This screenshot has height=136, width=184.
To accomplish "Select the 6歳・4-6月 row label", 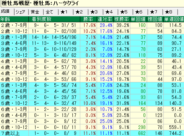I will coord(14,115).
